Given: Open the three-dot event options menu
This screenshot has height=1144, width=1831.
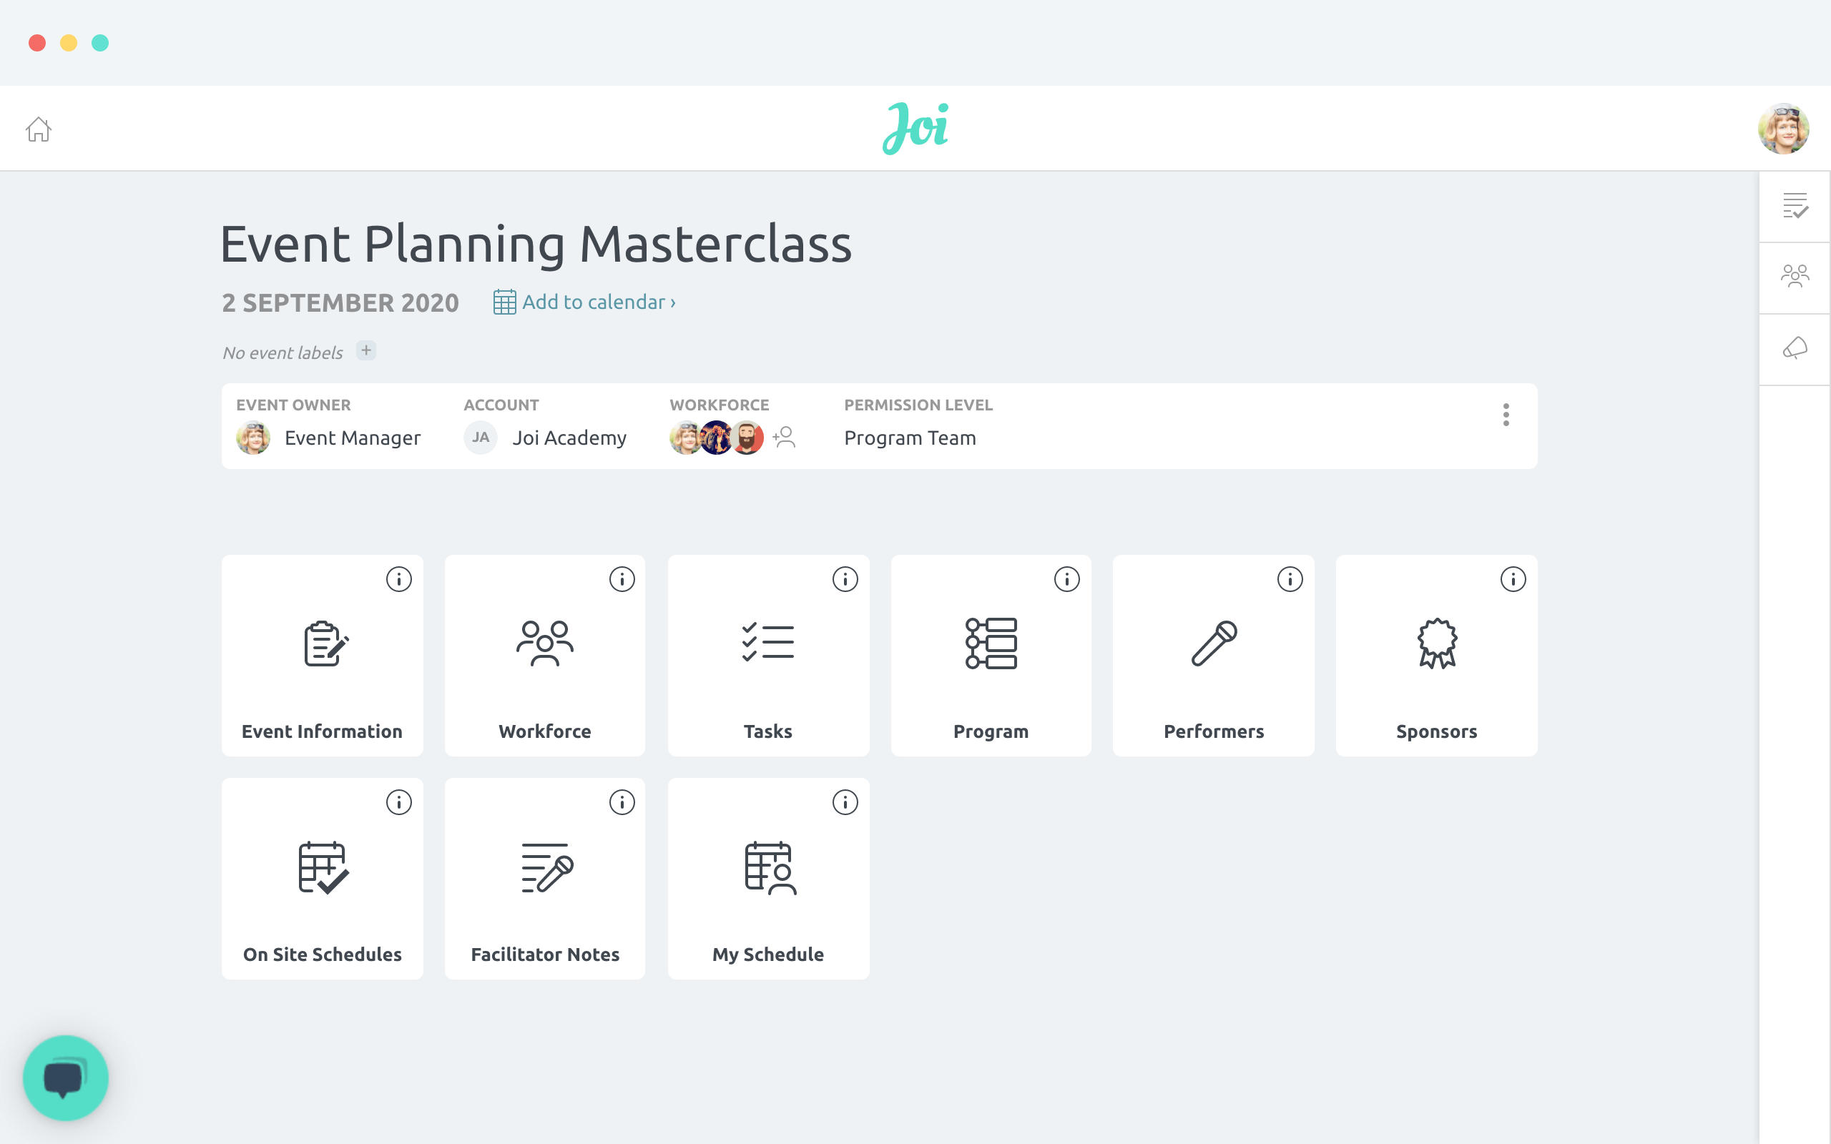Looking at the screenshot, I should coord(1506,415).
